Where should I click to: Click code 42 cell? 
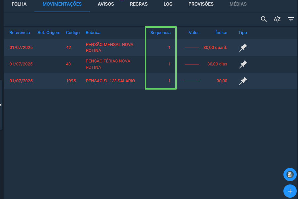[x=69, y=47]
